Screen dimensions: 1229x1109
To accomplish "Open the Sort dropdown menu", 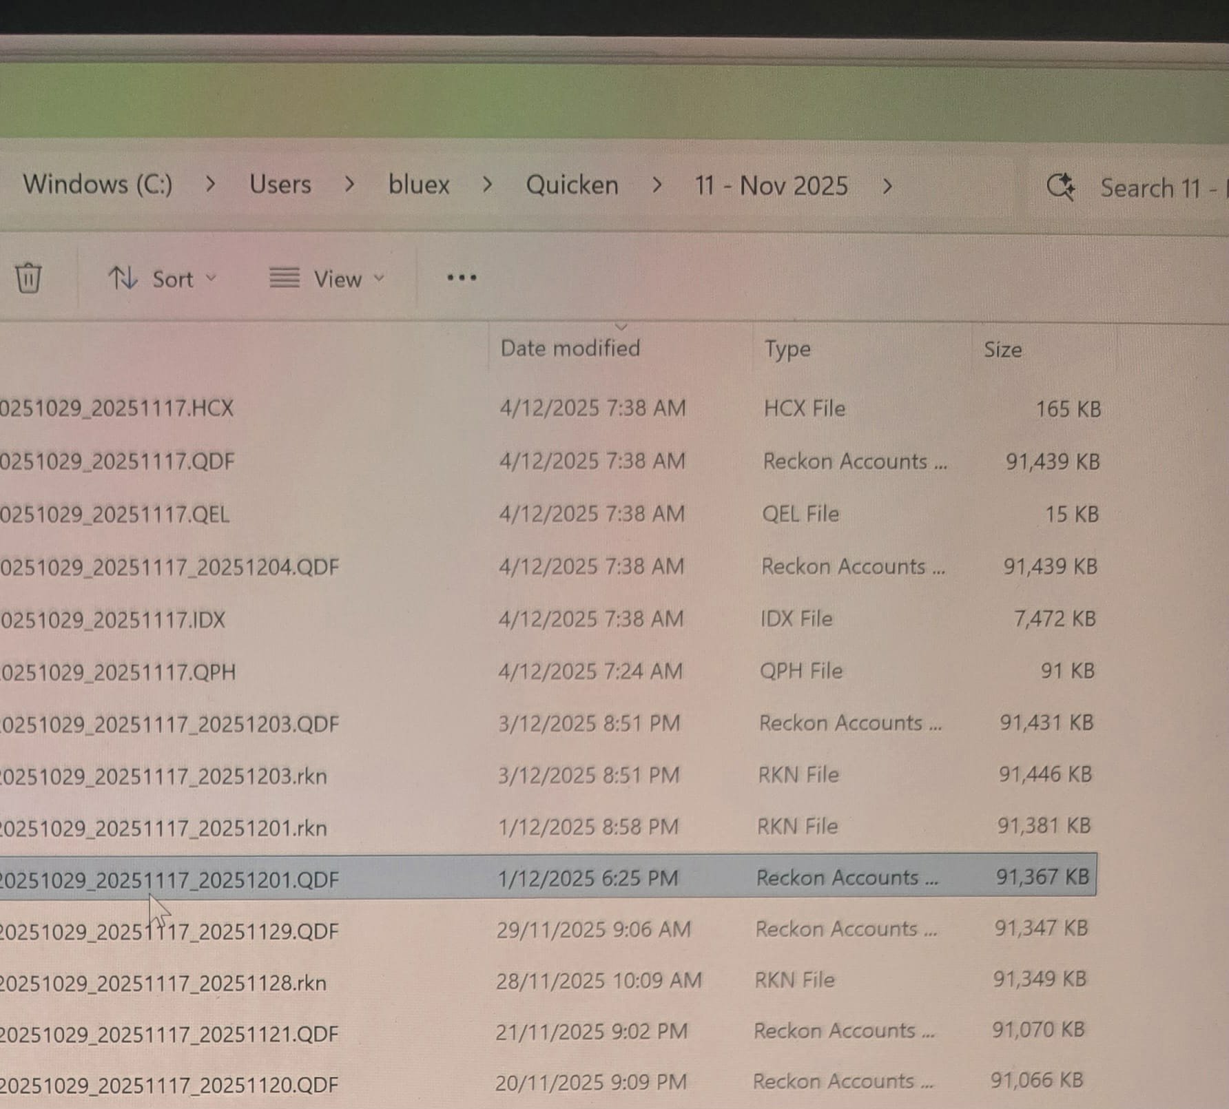I will [x=163, y=279].
